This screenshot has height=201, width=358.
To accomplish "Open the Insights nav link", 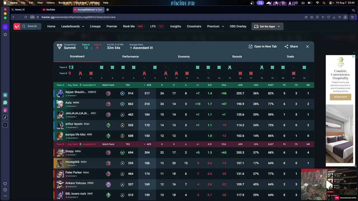I will coord(176,26).
